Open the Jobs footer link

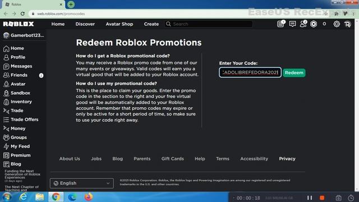96,159
